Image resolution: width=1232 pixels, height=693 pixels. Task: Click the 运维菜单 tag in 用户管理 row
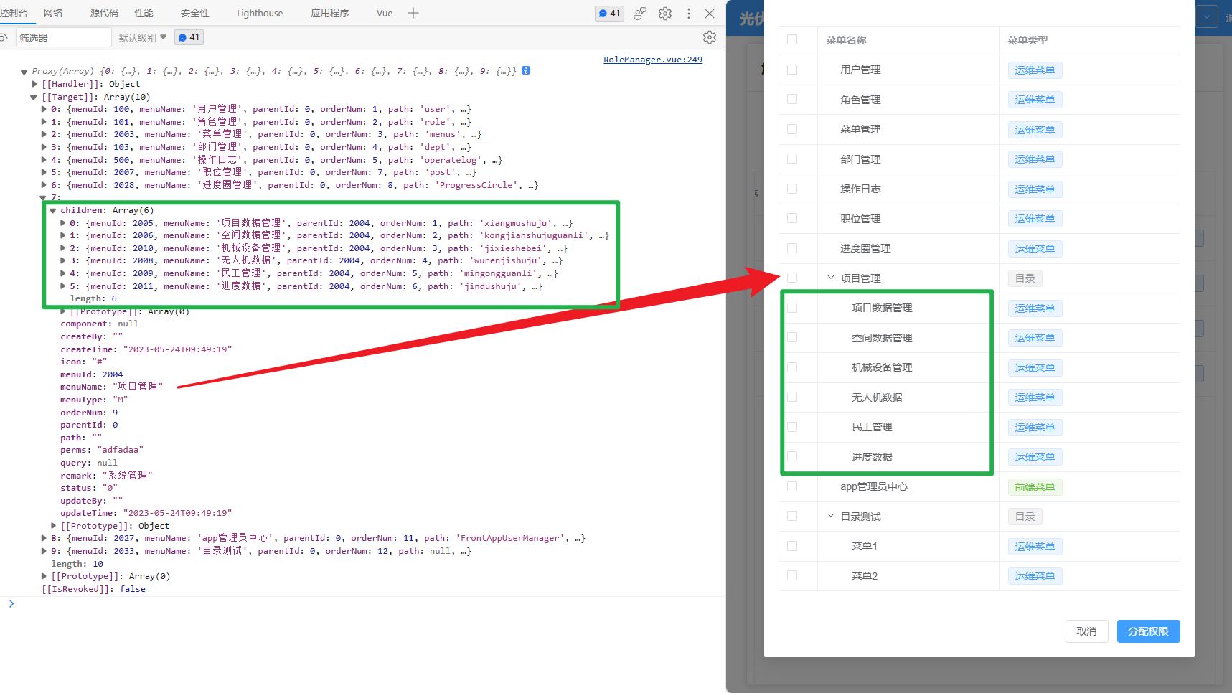tap(1035, 70)
